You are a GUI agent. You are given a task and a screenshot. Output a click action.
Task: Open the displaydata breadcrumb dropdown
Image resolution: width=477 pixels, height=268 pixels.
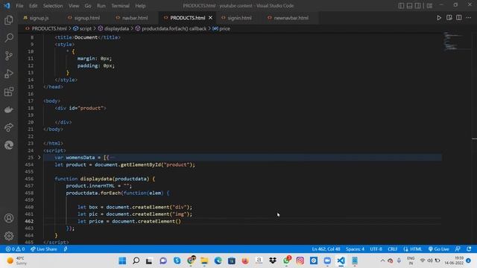pos(116,28)
